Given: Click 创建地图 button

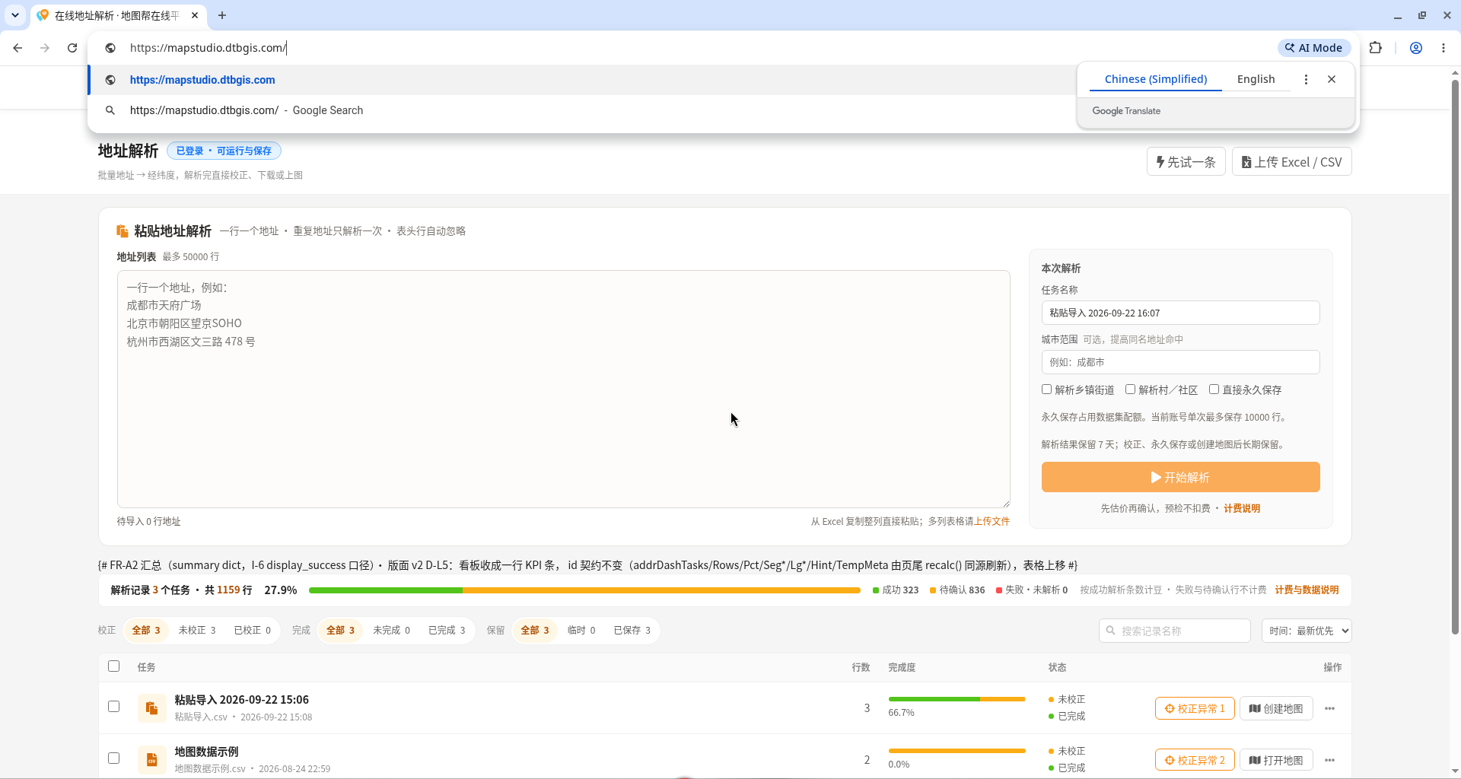Looking at the screenshot, I should pos(1276,708).
